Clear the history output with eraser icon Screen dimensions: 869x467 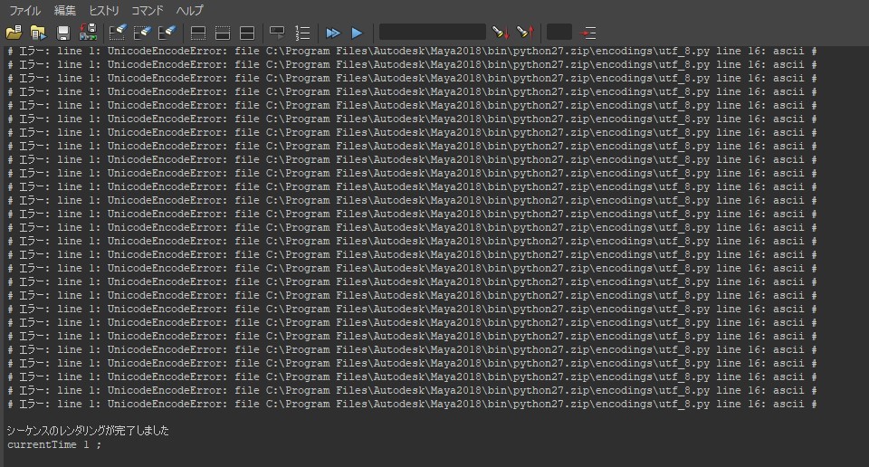point(118,33)
